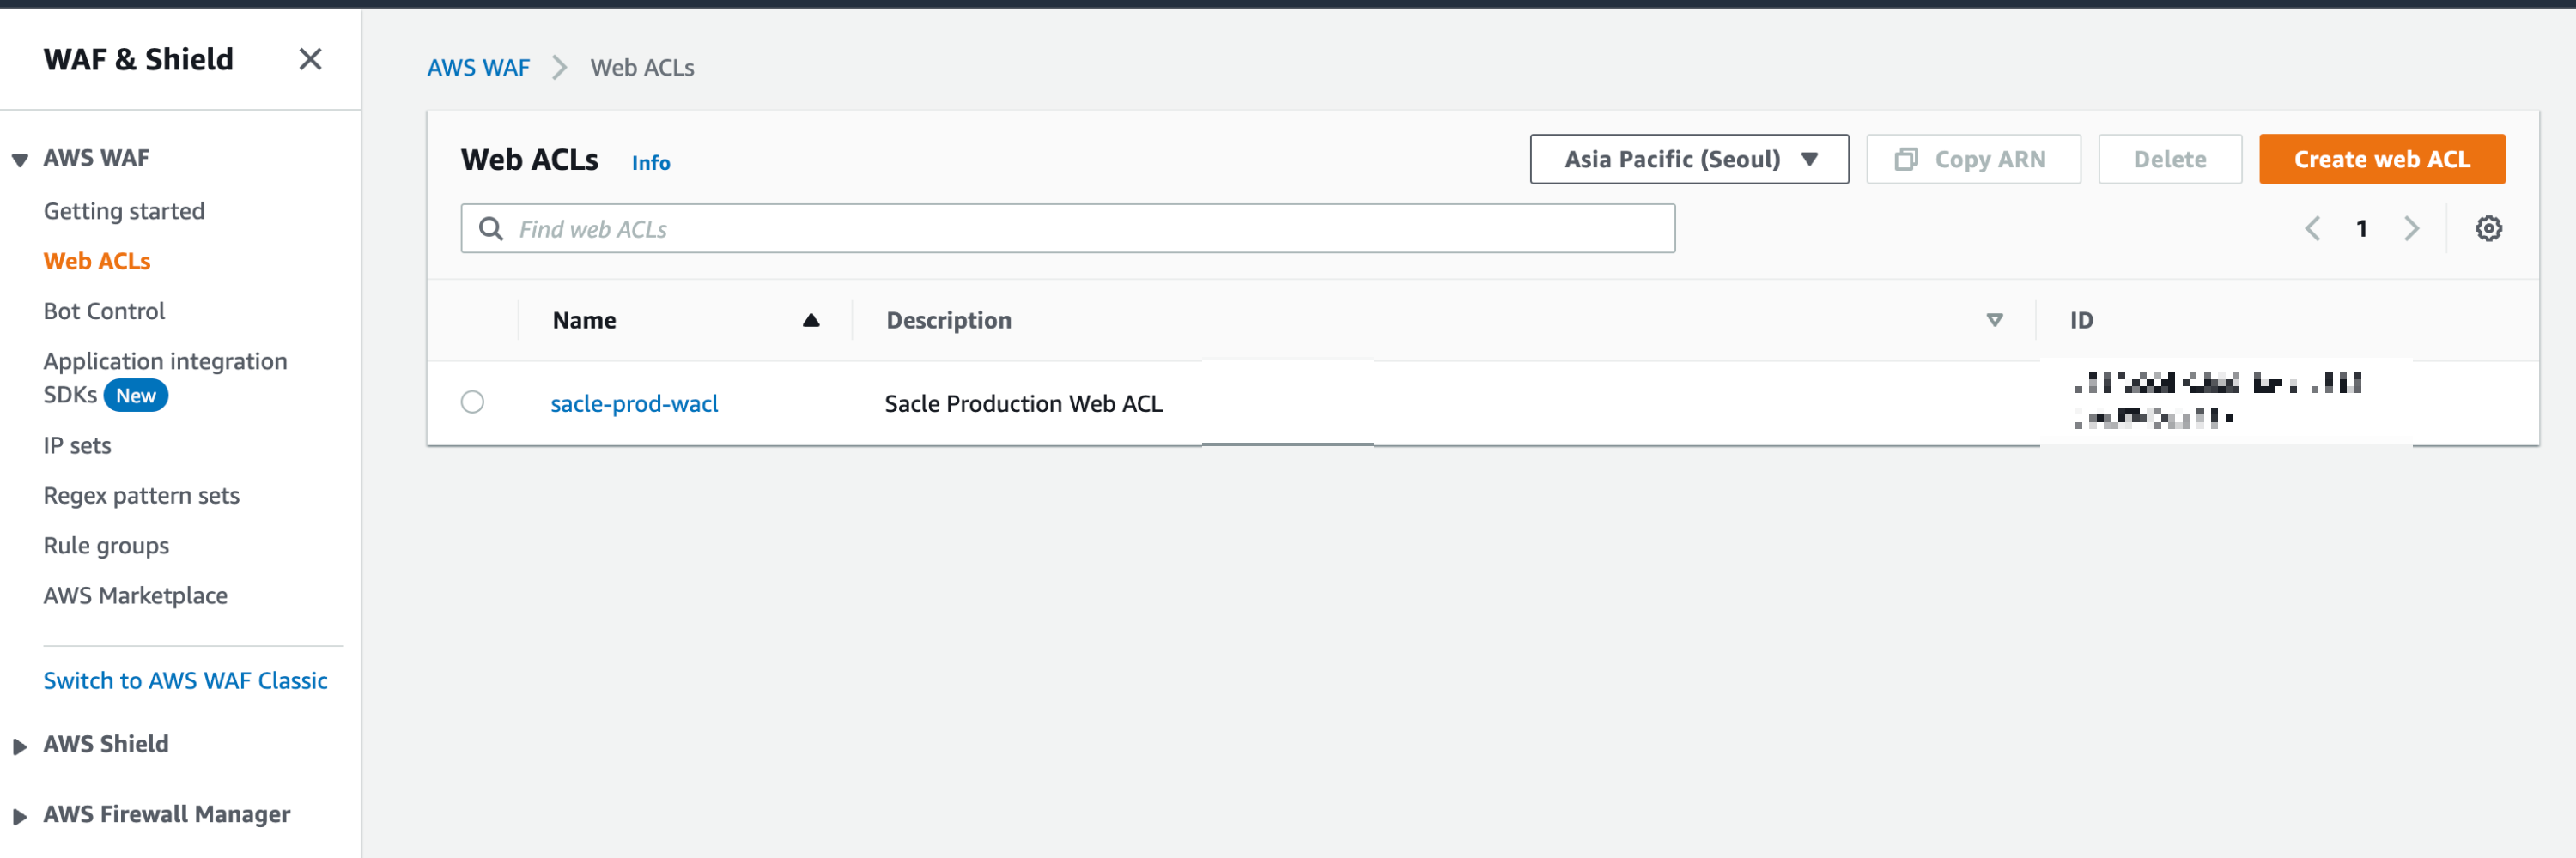The image size is (2576, 858).
Task: Go to next page of Web ACLs
Action: click(2411, 229)
